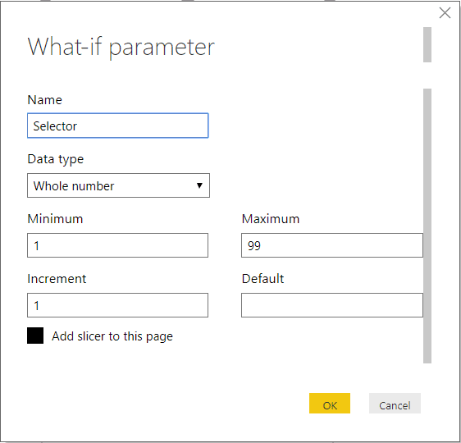Click the Minimum label

pos(55,219)
